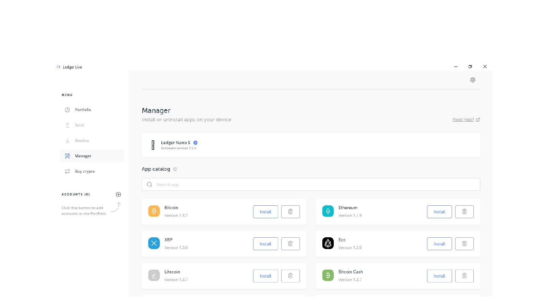Select Receive in sidebar menu
548x308 pixels.
point(92,140)
